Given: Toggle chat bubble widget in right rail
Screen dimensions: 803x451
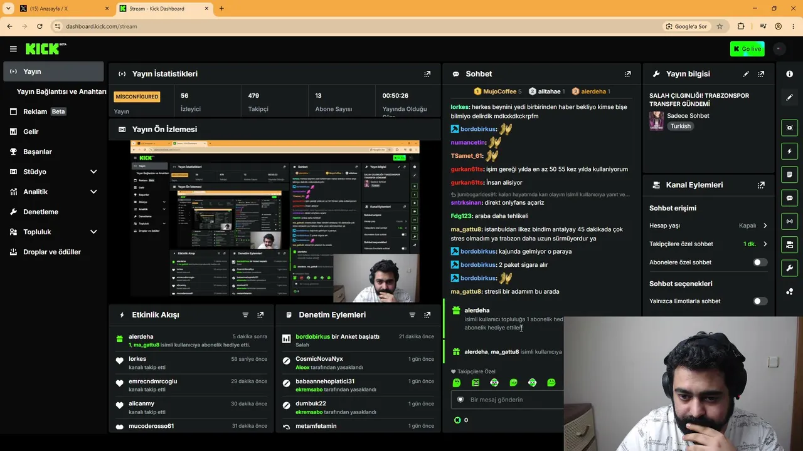Looking at the screenshot, I should tap(789, 198).
